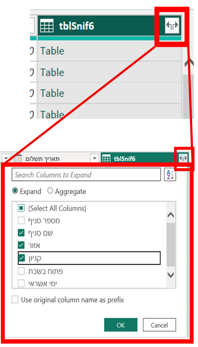This screenshot has width=198, height=347.
Task: Click the A-Z sort icon next to the search box
Action: [x=170, y=175]
